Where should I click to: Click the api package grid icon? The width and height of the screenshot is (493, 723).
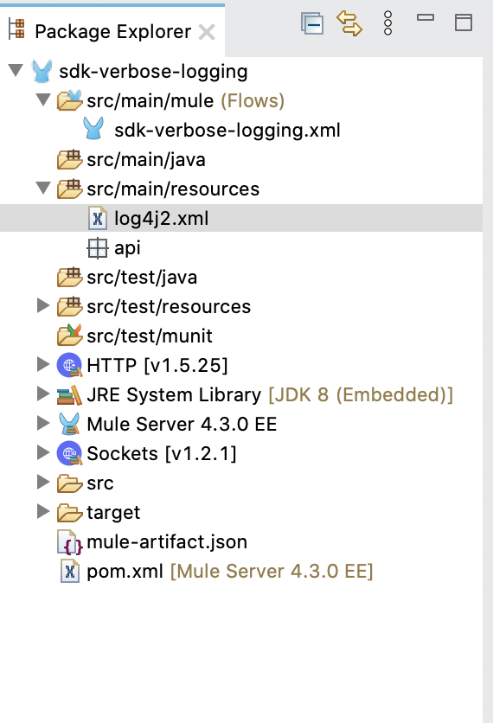pos(98,248)
